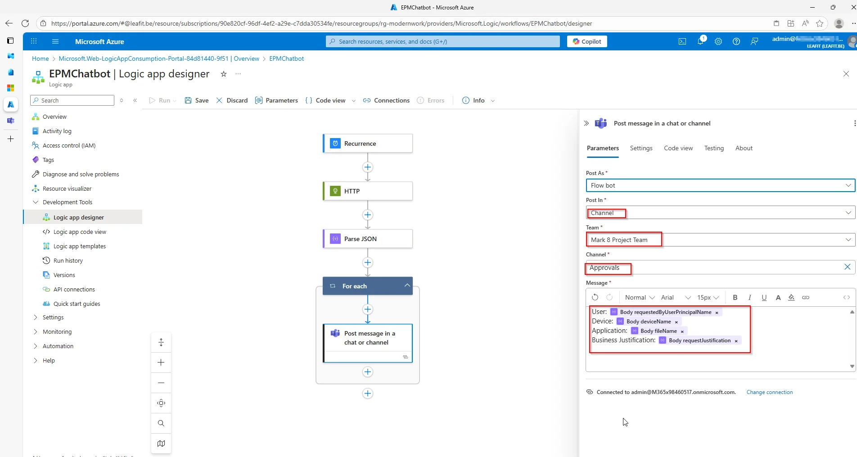This screenshot has height=457, width=857.
Task: Open the paragraph style Normal dropdown
Action: (640, 297)
